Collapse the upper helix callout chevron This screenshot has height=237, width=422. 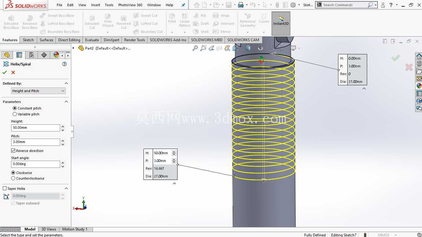[x=364, y=88]
